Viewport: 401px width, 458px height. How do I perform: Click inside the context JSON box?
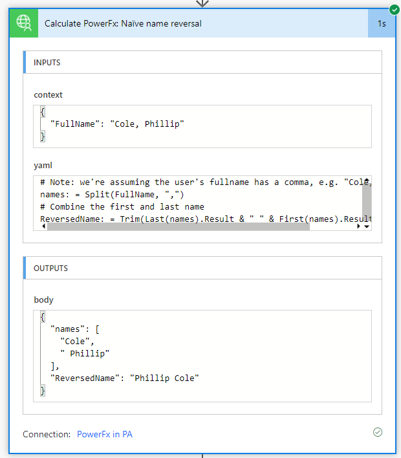click(x=202, y=126)
